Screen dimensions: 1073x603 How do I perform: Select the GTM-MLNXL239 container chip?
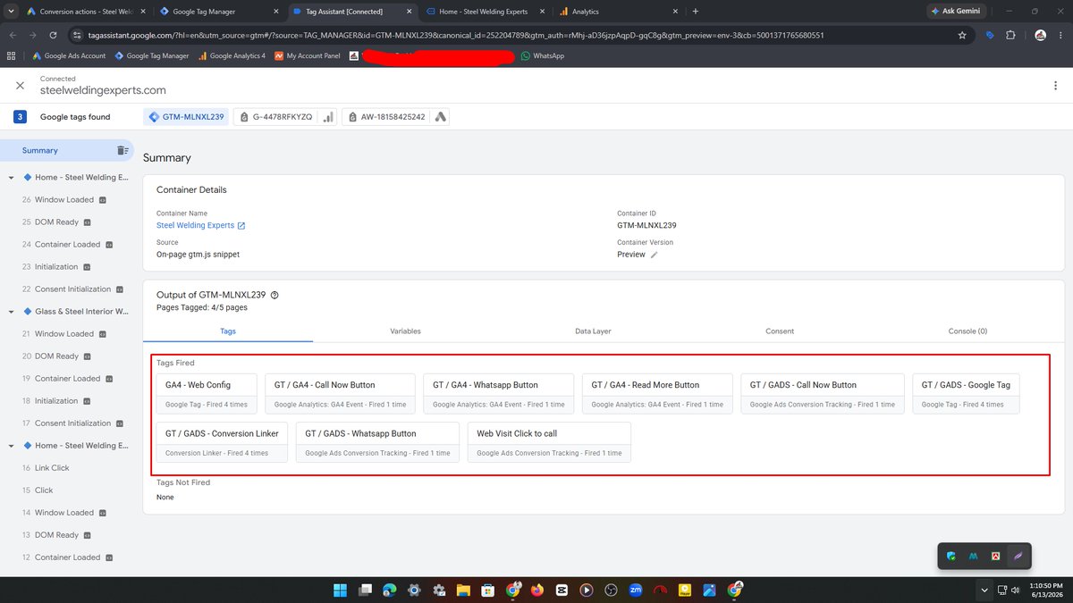[185, 117]
